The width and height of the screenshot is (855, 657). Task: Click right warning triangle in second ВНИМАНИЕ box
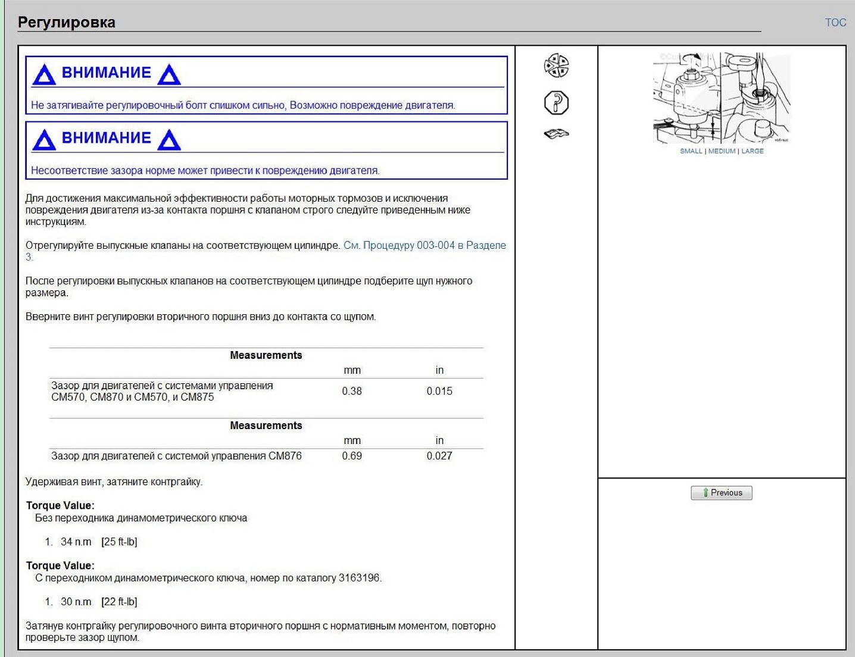click(169, 140)
